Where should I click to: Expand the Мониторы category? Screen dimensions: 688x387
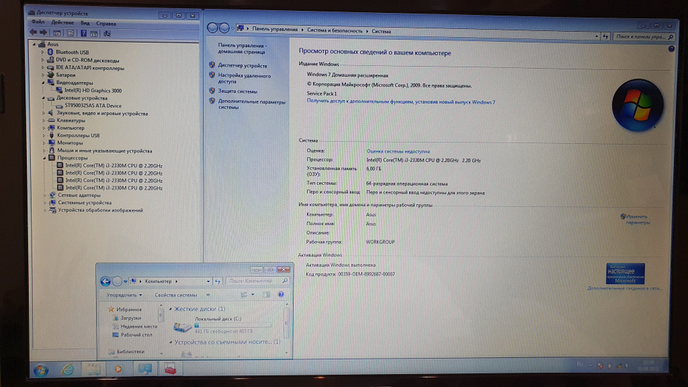(44, 143)
